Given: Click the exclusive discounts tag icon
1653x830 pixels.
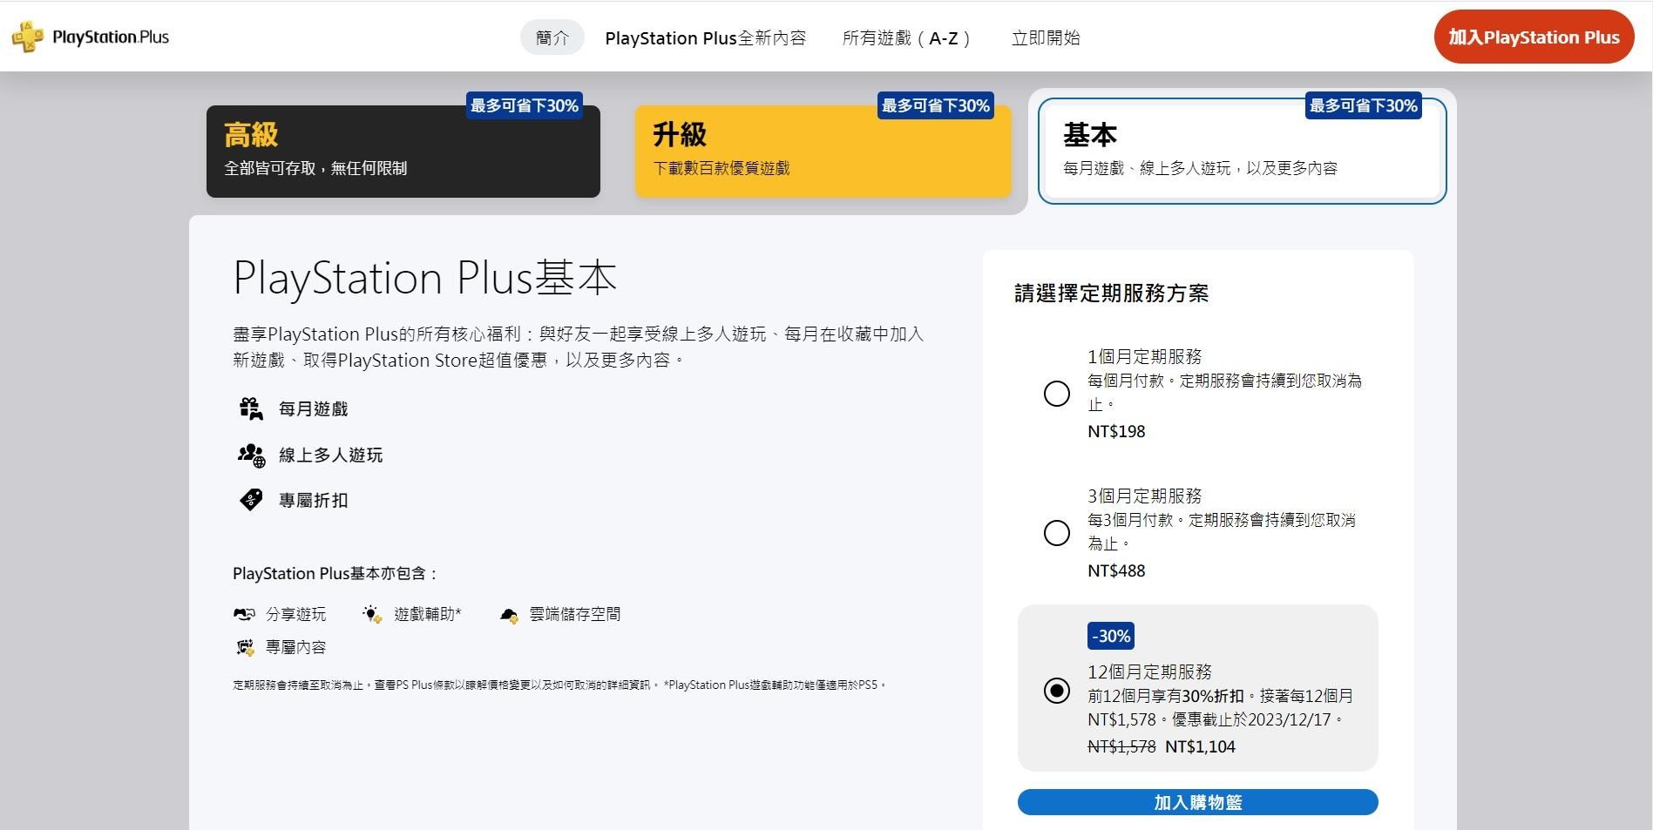Looking at the screenshot, I should click(250, 499).
